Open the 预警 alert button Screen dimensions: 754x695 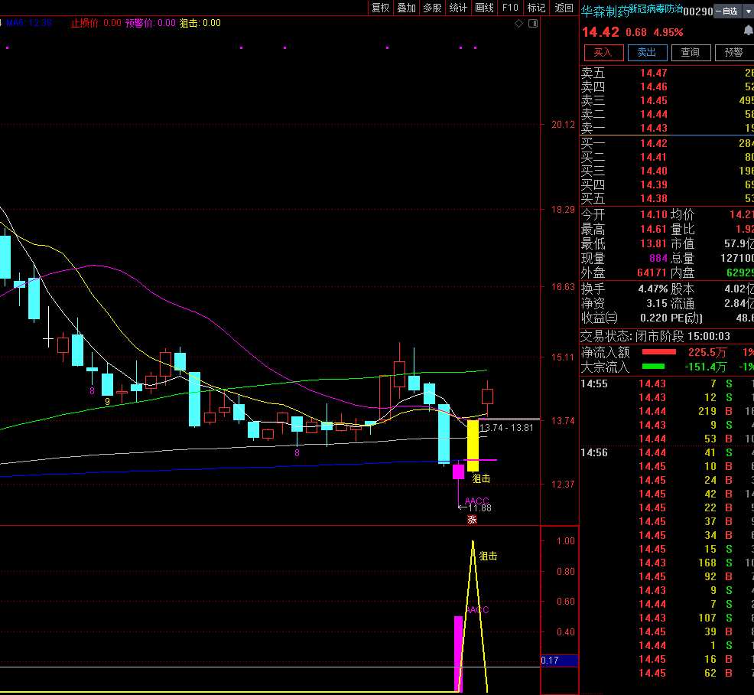(x=734, y=53)
